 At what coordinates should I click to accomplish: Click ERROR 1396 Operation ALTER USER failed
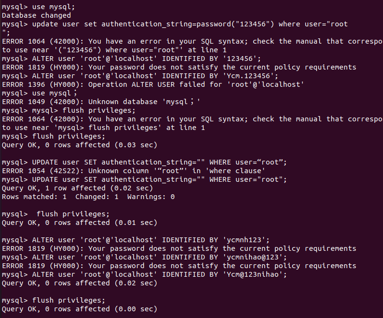click(153, 84)
